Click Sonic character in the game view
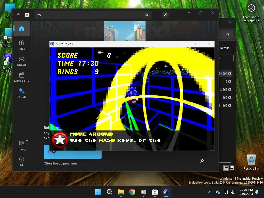The height and width of the screenshot is (198, 264). pos(133,95)
